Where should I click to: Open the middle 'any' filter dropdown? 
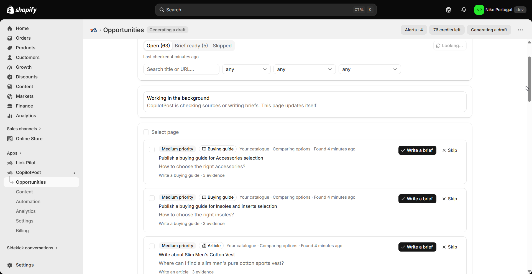pyautogui.click(x=305, y=69)
